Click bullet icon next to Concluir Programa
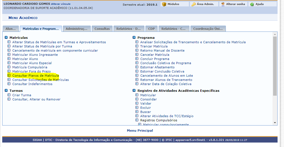The image size is (284, 147). click(137, 59)
